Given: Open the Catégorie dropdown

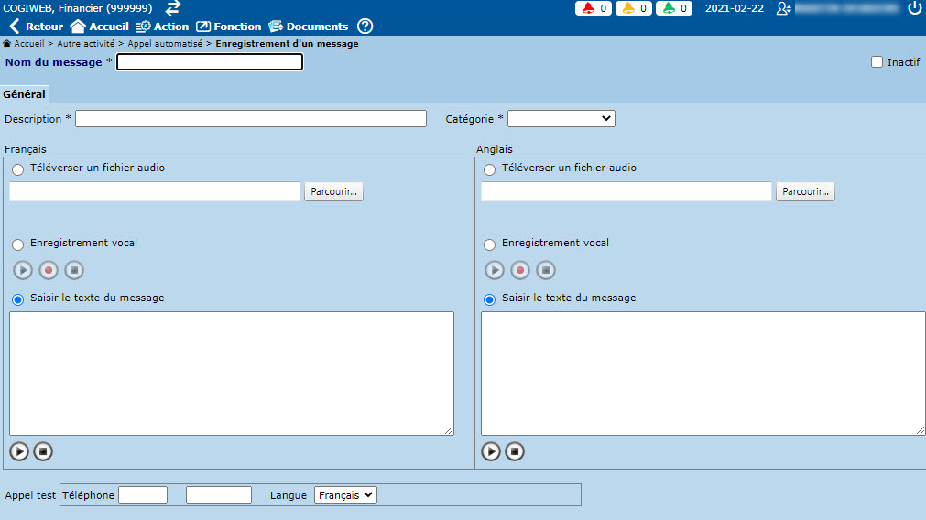Looking at the screenshot, I should [561, 119].
